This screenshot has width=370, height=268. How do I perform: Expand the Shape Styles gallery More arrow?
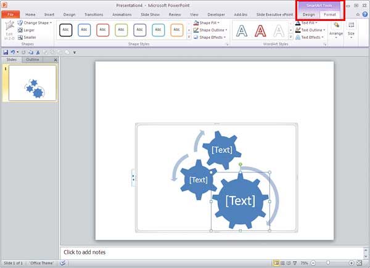(x=189, y=37)
